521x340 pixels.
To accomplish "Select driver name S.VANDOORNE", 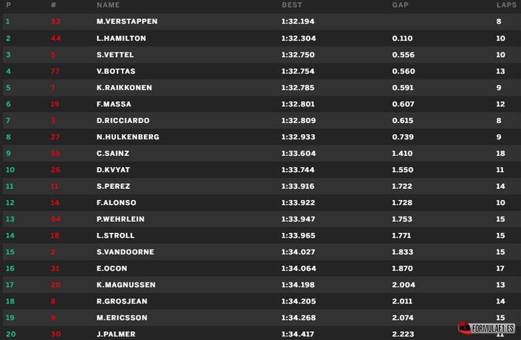I will (x=125, y=252).
